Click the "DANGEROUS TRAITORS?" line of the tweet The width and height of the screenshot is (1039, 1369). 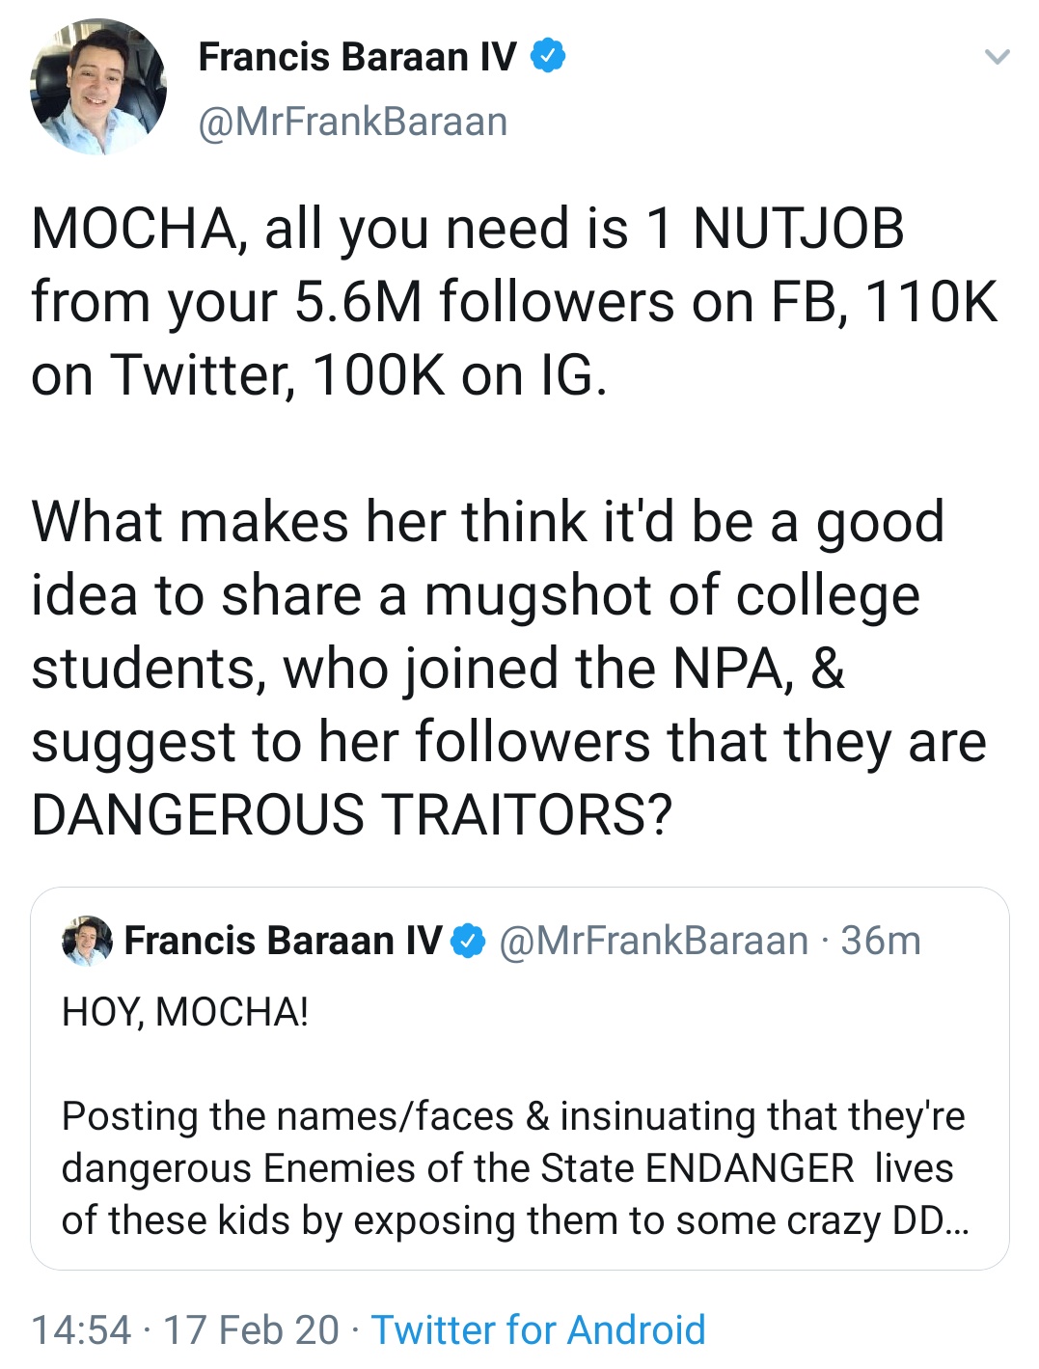point(351,814)
